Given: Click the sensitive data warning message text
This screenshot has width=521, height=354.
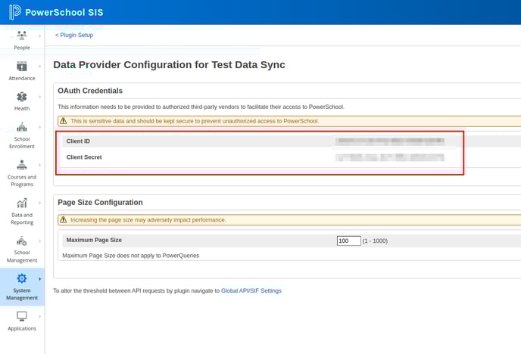Looking at the screenshot, I should [x=195, y=121].
